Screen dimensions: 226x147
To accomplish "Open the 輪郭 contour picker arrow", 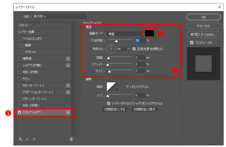I will (x=117, y=87).
